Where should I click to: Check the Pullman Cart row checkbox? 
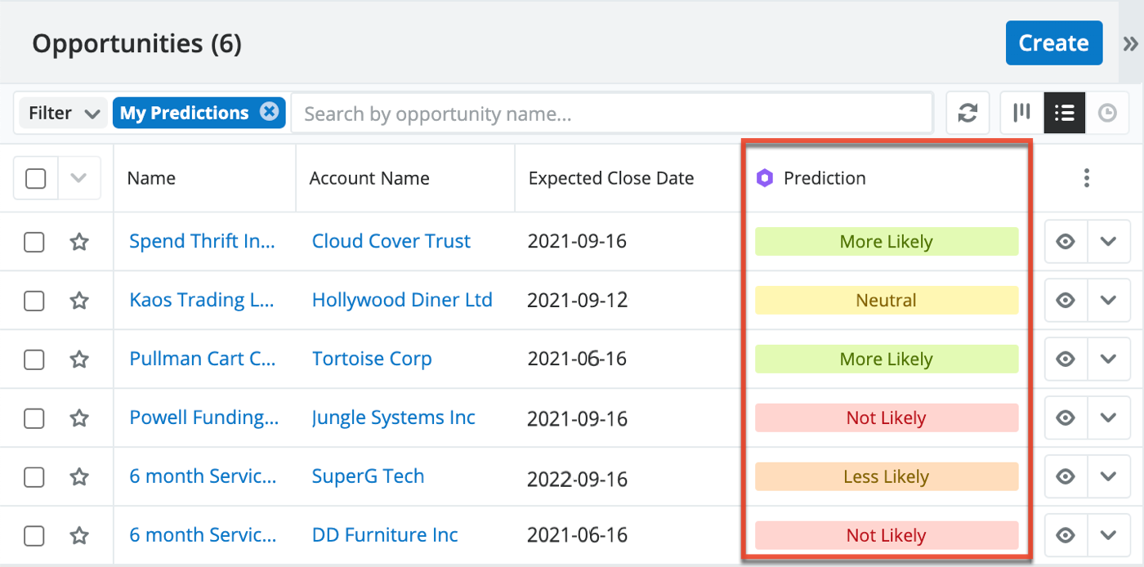[x=34, y=359]
